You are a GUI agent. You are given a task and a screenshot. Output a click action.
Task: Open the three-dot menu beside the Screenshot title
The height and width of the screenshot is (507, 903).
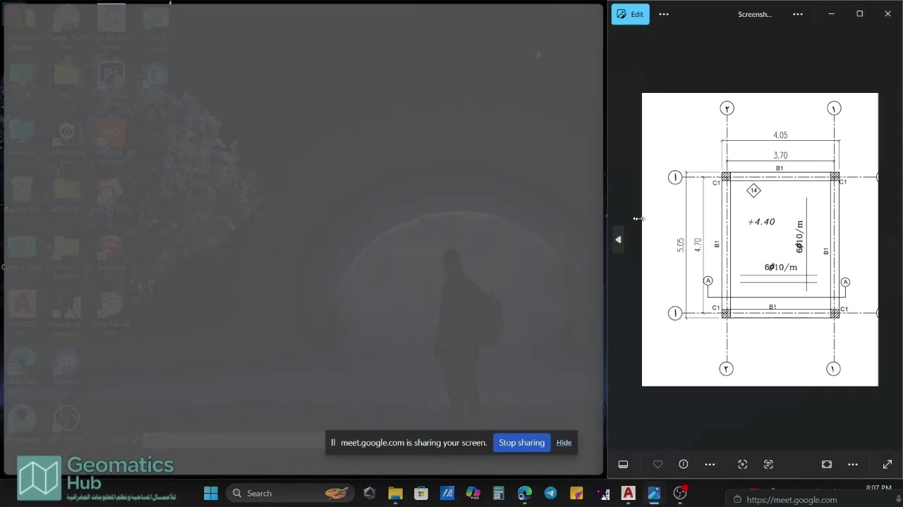pyautogui.click(x=798, y=14)
